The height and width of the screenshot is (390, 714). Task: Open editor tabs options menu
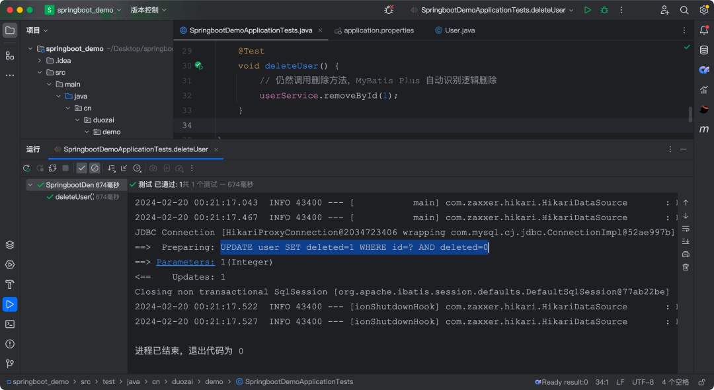(684, 30)
